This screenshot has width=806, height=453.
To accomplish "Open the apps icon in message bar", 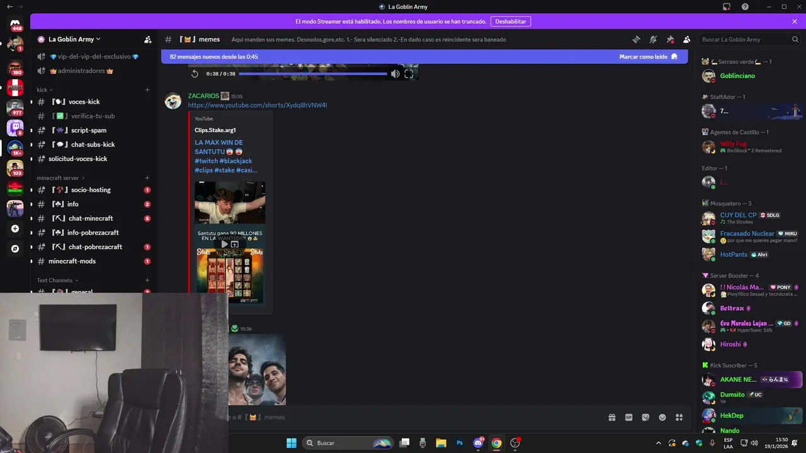I will [x=679, y=417].
